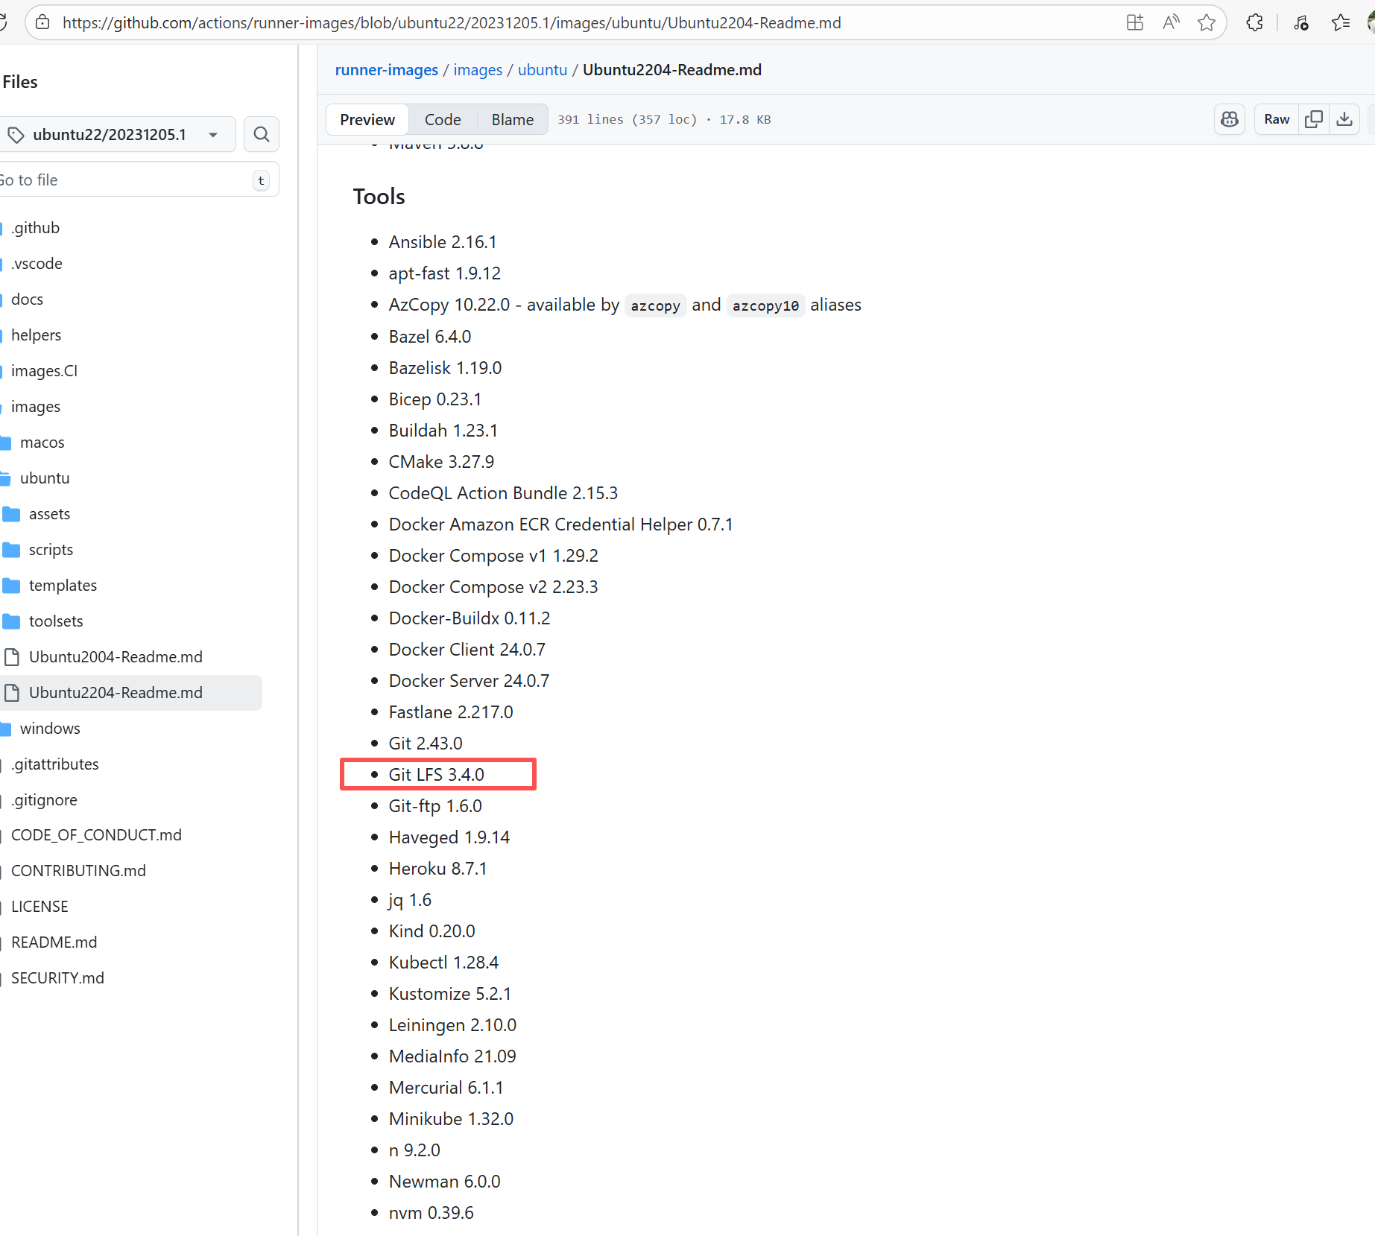This screenshot has width=1375, height=1236.
Task: Open runner-images breadcrumb link
Action: pyautogui.click(x=386, y=70)
